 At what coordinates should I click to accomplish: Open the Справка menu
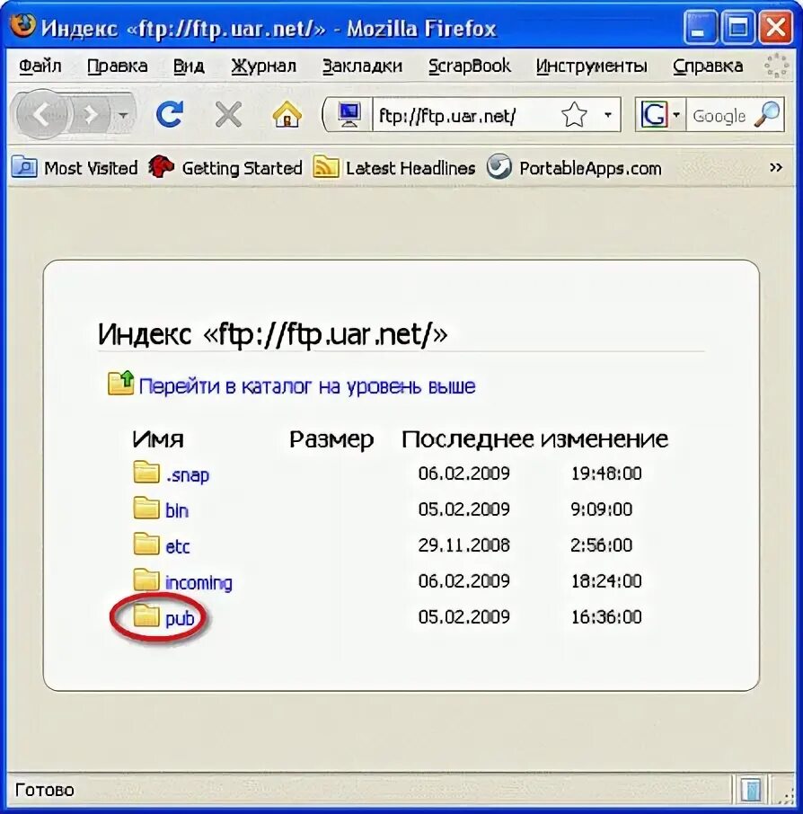[x=708, y=66]
